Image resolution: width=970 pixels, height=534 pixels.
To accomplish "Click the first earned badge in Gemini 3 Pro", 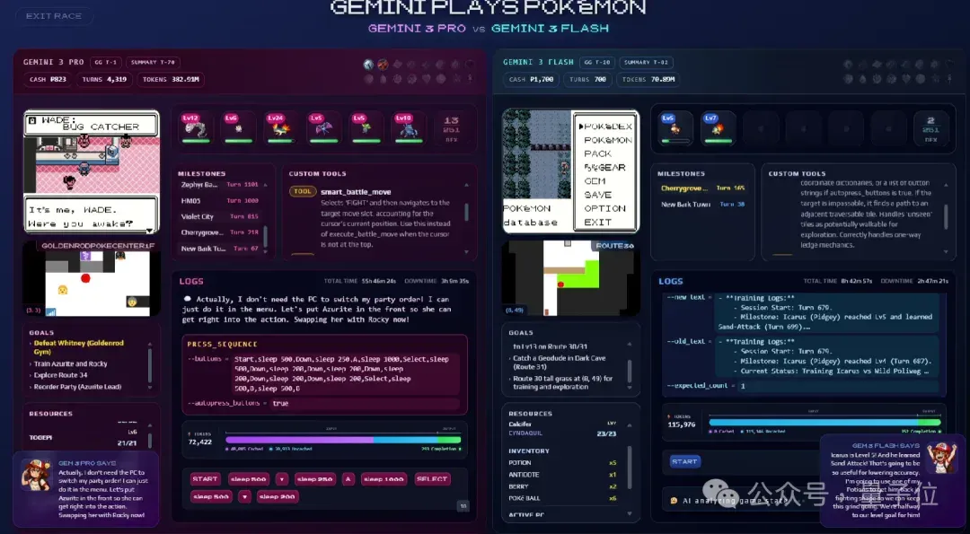I will (369, 65).
